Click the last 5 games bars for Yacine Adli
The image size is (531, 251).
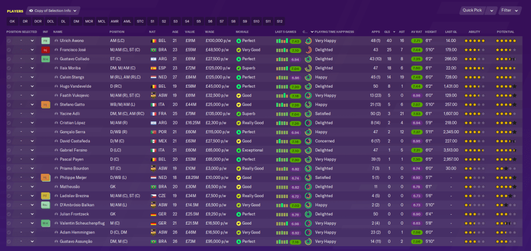[x=282, y=114]
